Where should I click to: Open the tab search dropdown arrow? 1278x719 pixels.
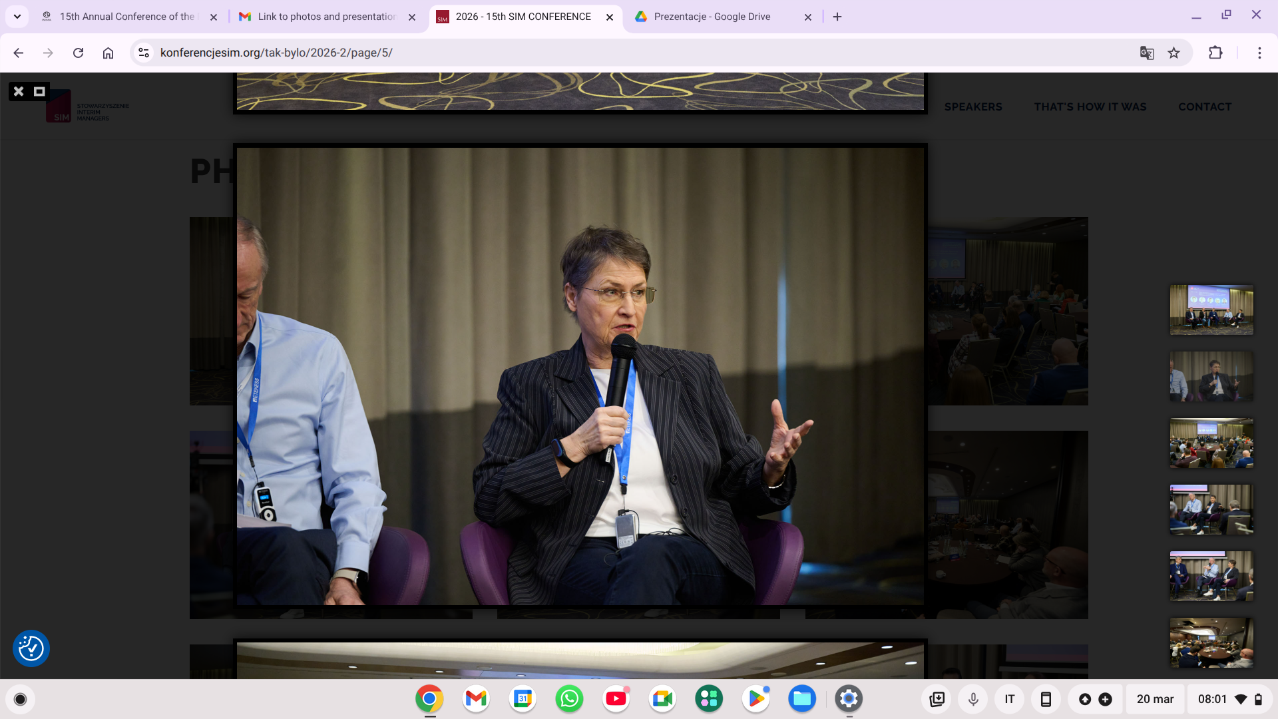tap(17, 17)
